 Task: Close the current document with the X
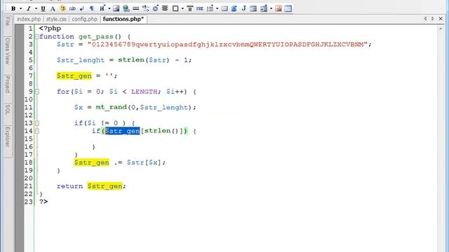pyautogui.click(x=441, y=19)
